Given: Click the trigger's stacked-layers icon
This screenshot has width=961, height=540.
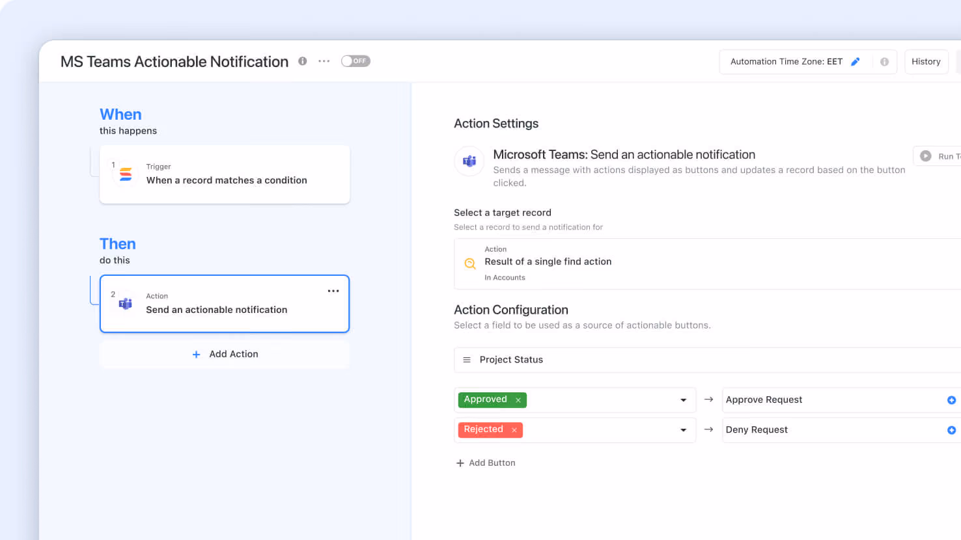Looking at the screenshot, I should pyautogui.click(x=126, y=174).
